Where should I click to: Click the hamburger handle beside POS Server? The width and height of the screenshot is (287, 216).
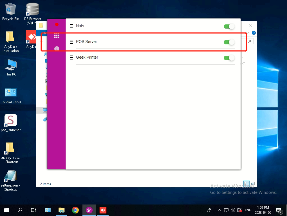click(x=71, y=42)
